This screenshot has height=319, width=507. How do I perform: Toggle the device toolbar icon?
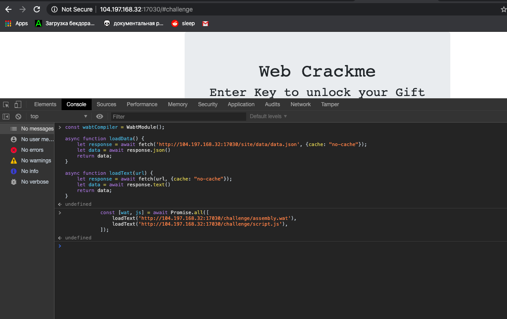coord(18,104)
